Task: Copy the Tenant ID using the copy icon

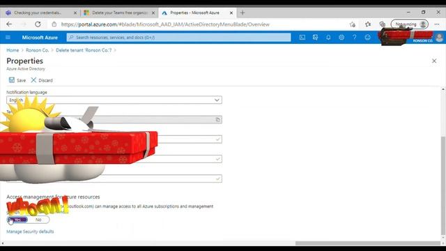Action: (x=217, y=119)
